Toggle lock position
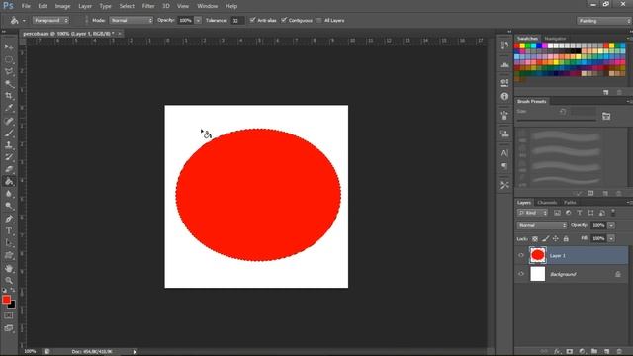The width and height of the screenshot is (633, 356). 556,239
